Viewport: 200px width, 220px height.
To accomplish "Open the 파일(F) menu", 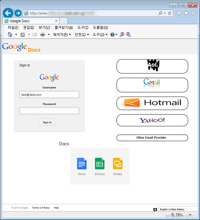I will coord(13,27).
